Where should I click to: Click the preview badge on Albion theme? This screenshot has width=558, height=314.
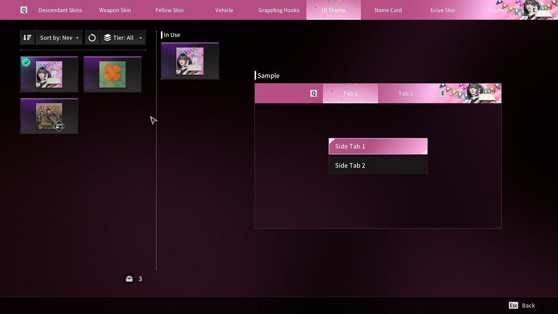(59, 126)
